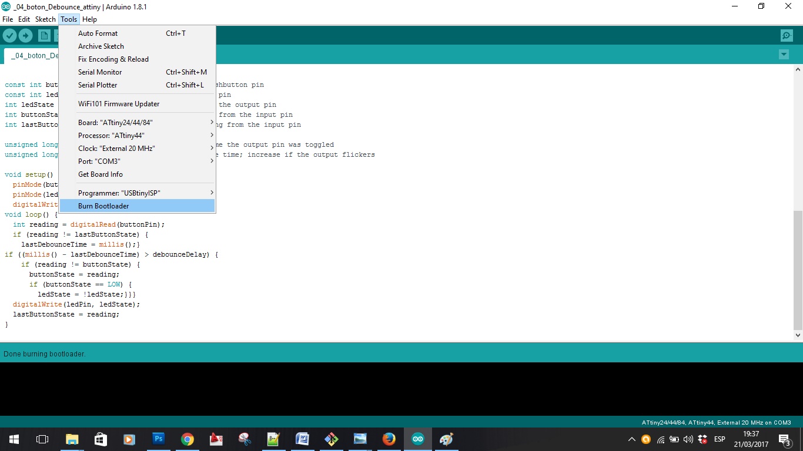Open the Sketch menu

click(x=45, y=19)
